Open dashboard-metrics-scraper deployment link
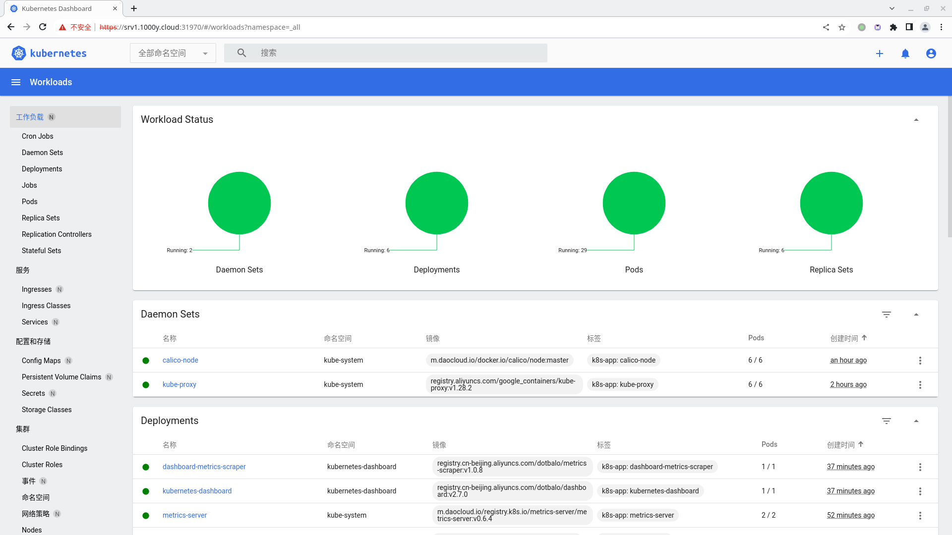The image size is (952, 535). pyautogui.click(x=204, y=467)
